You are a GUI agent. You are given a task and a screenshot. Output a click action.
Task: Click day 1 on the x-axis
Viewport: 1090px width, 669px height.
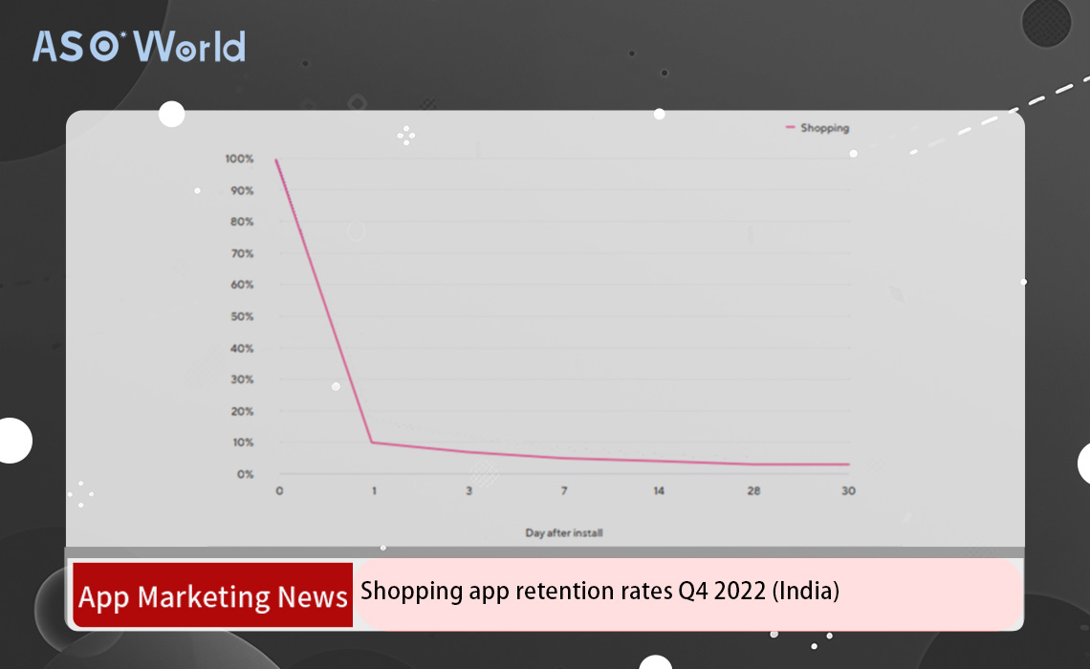374,491
